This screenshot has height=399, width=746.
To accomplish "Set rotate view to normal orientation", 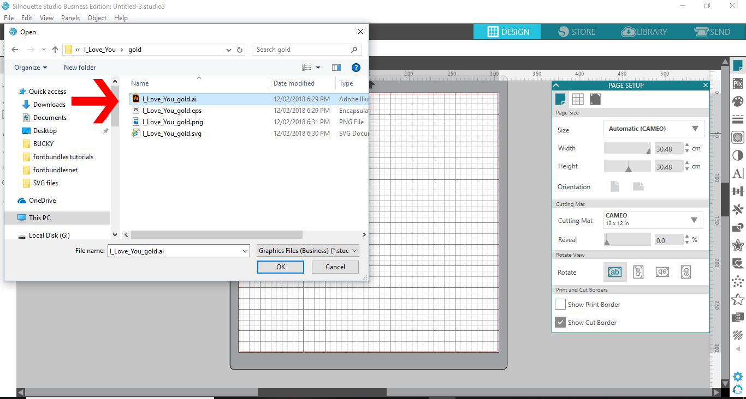I will point(615,272).
